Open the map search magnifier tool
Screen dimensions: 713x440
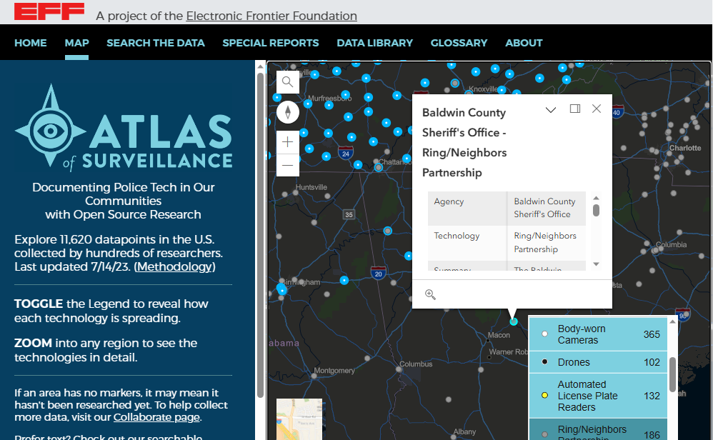tap(287, 82)
